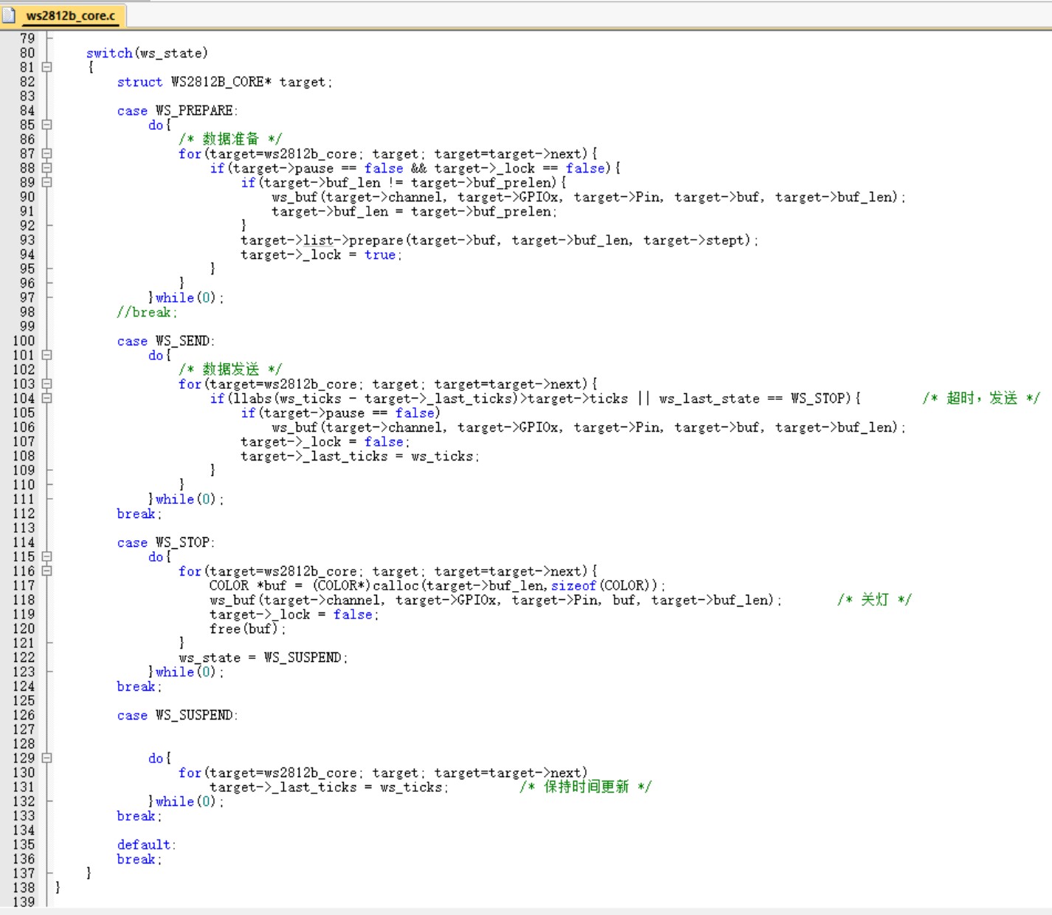
Task: Click 'WS_SUSPEND' in the case label on line 126
Action: coord(194,715)
